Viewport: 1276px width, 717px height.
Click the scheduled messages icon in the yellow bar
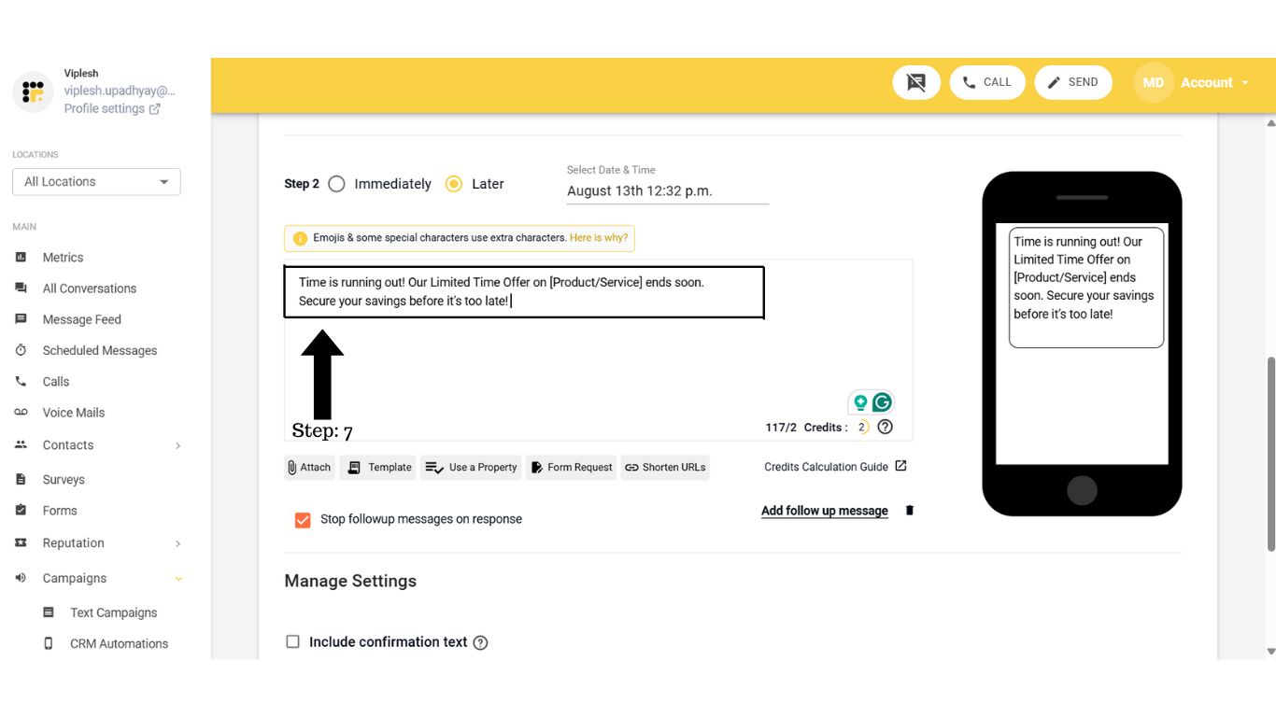(915, 82)
